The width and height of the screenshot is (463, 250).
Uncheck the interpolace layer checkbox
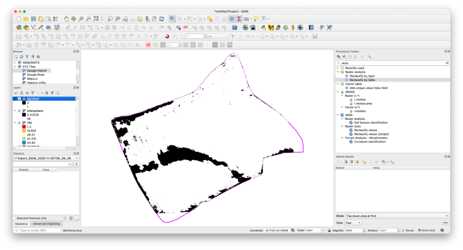[x=19, y=110]
